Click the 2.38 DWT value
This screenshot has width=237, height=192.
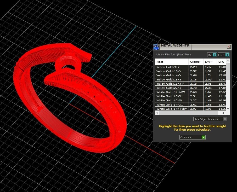(x=208, y=88)
